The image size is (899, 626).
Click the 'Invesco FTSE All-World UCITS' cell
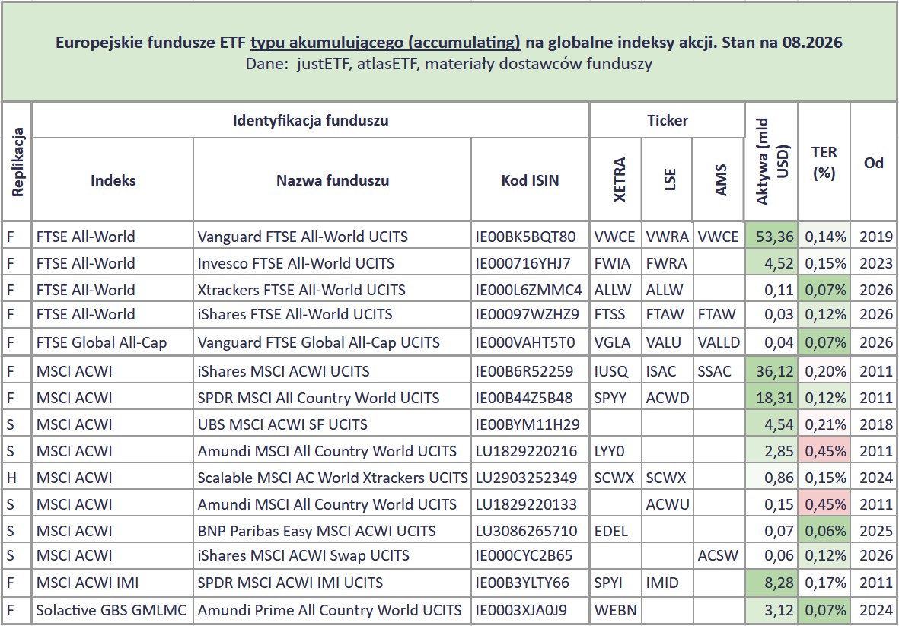332,263
